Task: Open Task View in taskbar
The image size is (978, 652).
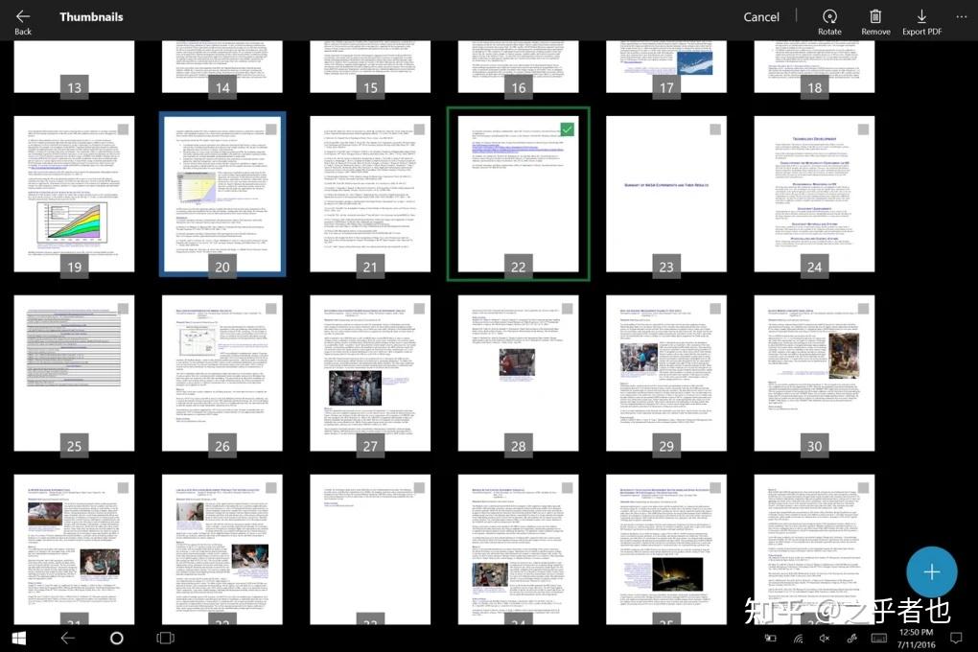Action: [165, 639]
